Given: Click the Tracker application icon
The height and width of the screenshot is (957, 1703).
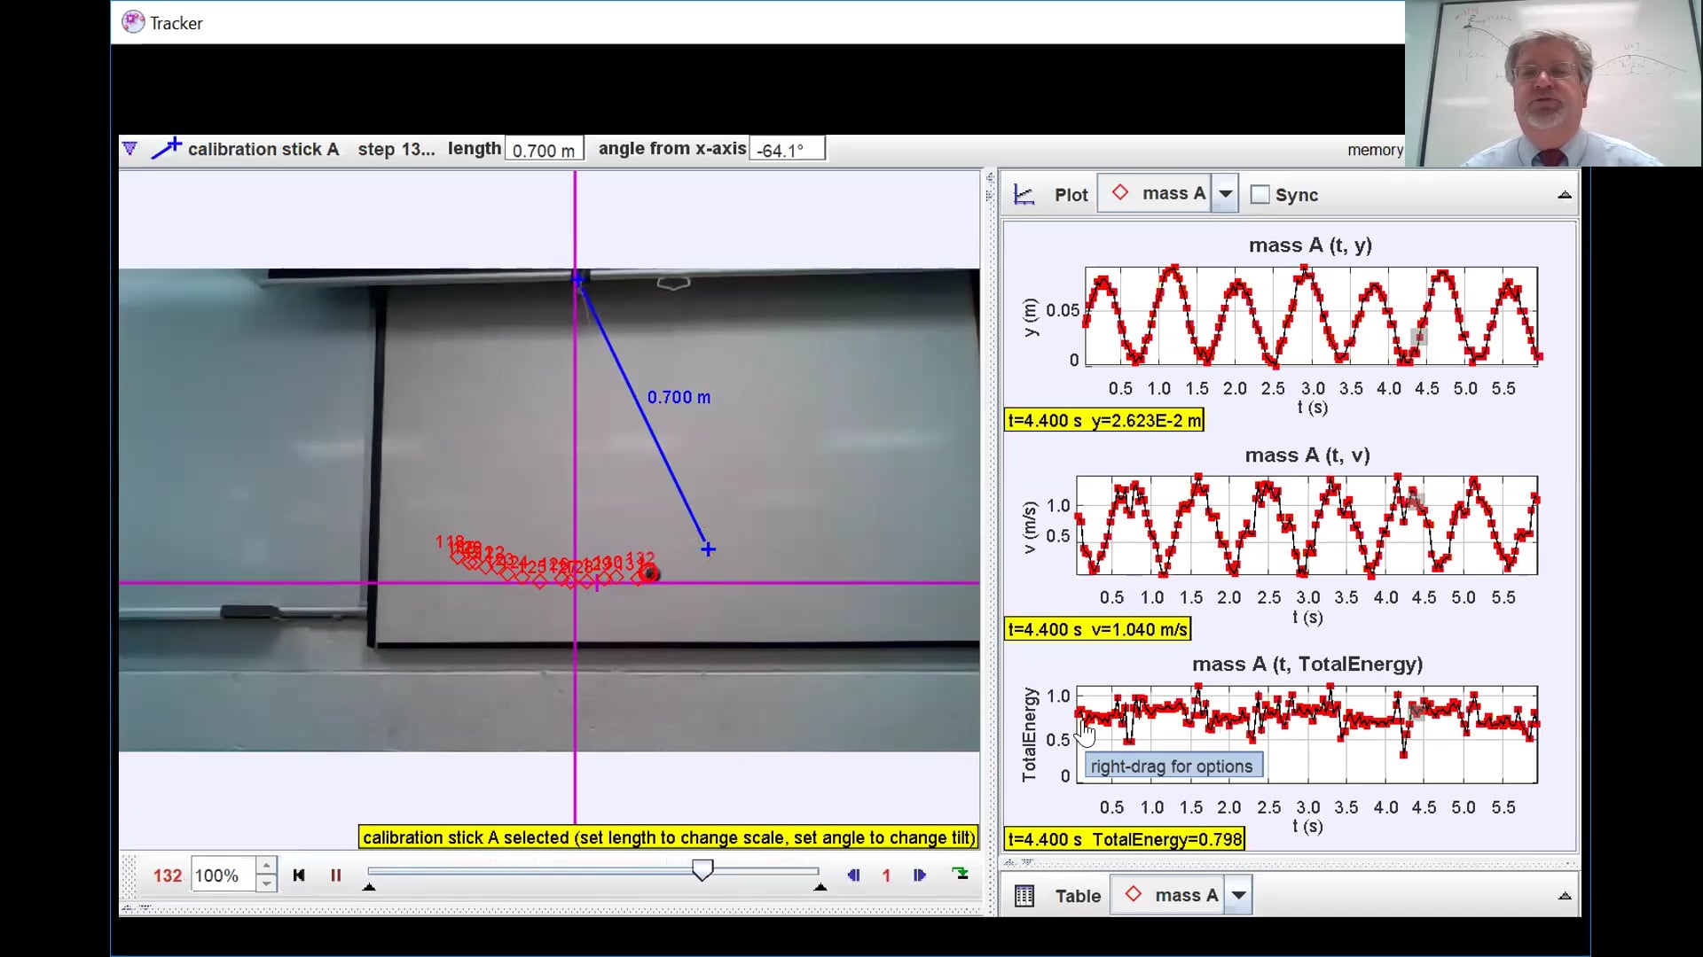Looking at the screenshot, I should click(133, 22).
